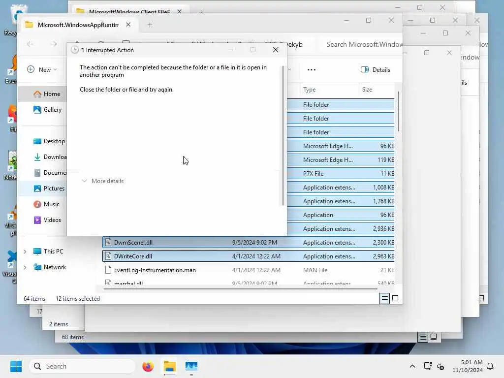Open the network tray icon
Screen dimensions: 504x378
click(x=428, y=366)
